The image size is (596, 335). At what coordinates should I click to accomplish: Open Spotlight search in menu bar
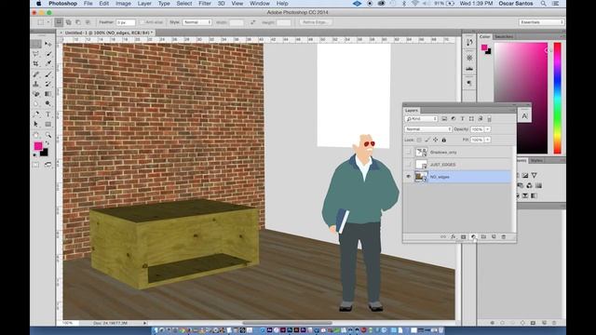click(x=544, y=4)
